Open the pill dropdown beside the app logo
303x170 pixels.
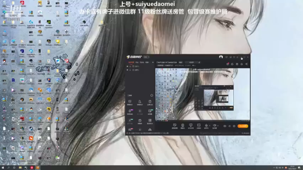(x=146, y=57)
